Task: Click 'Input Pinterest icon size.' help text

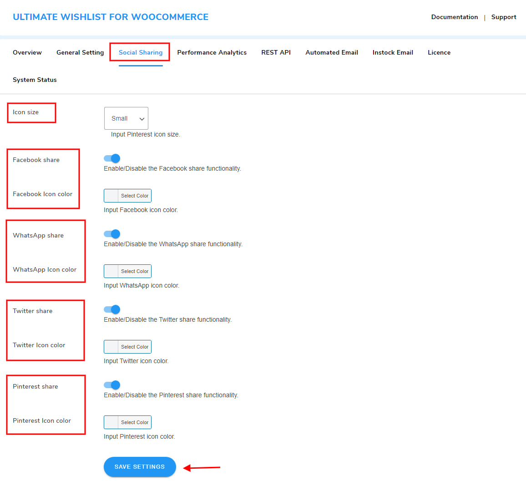Action: [x=145, y=134]
